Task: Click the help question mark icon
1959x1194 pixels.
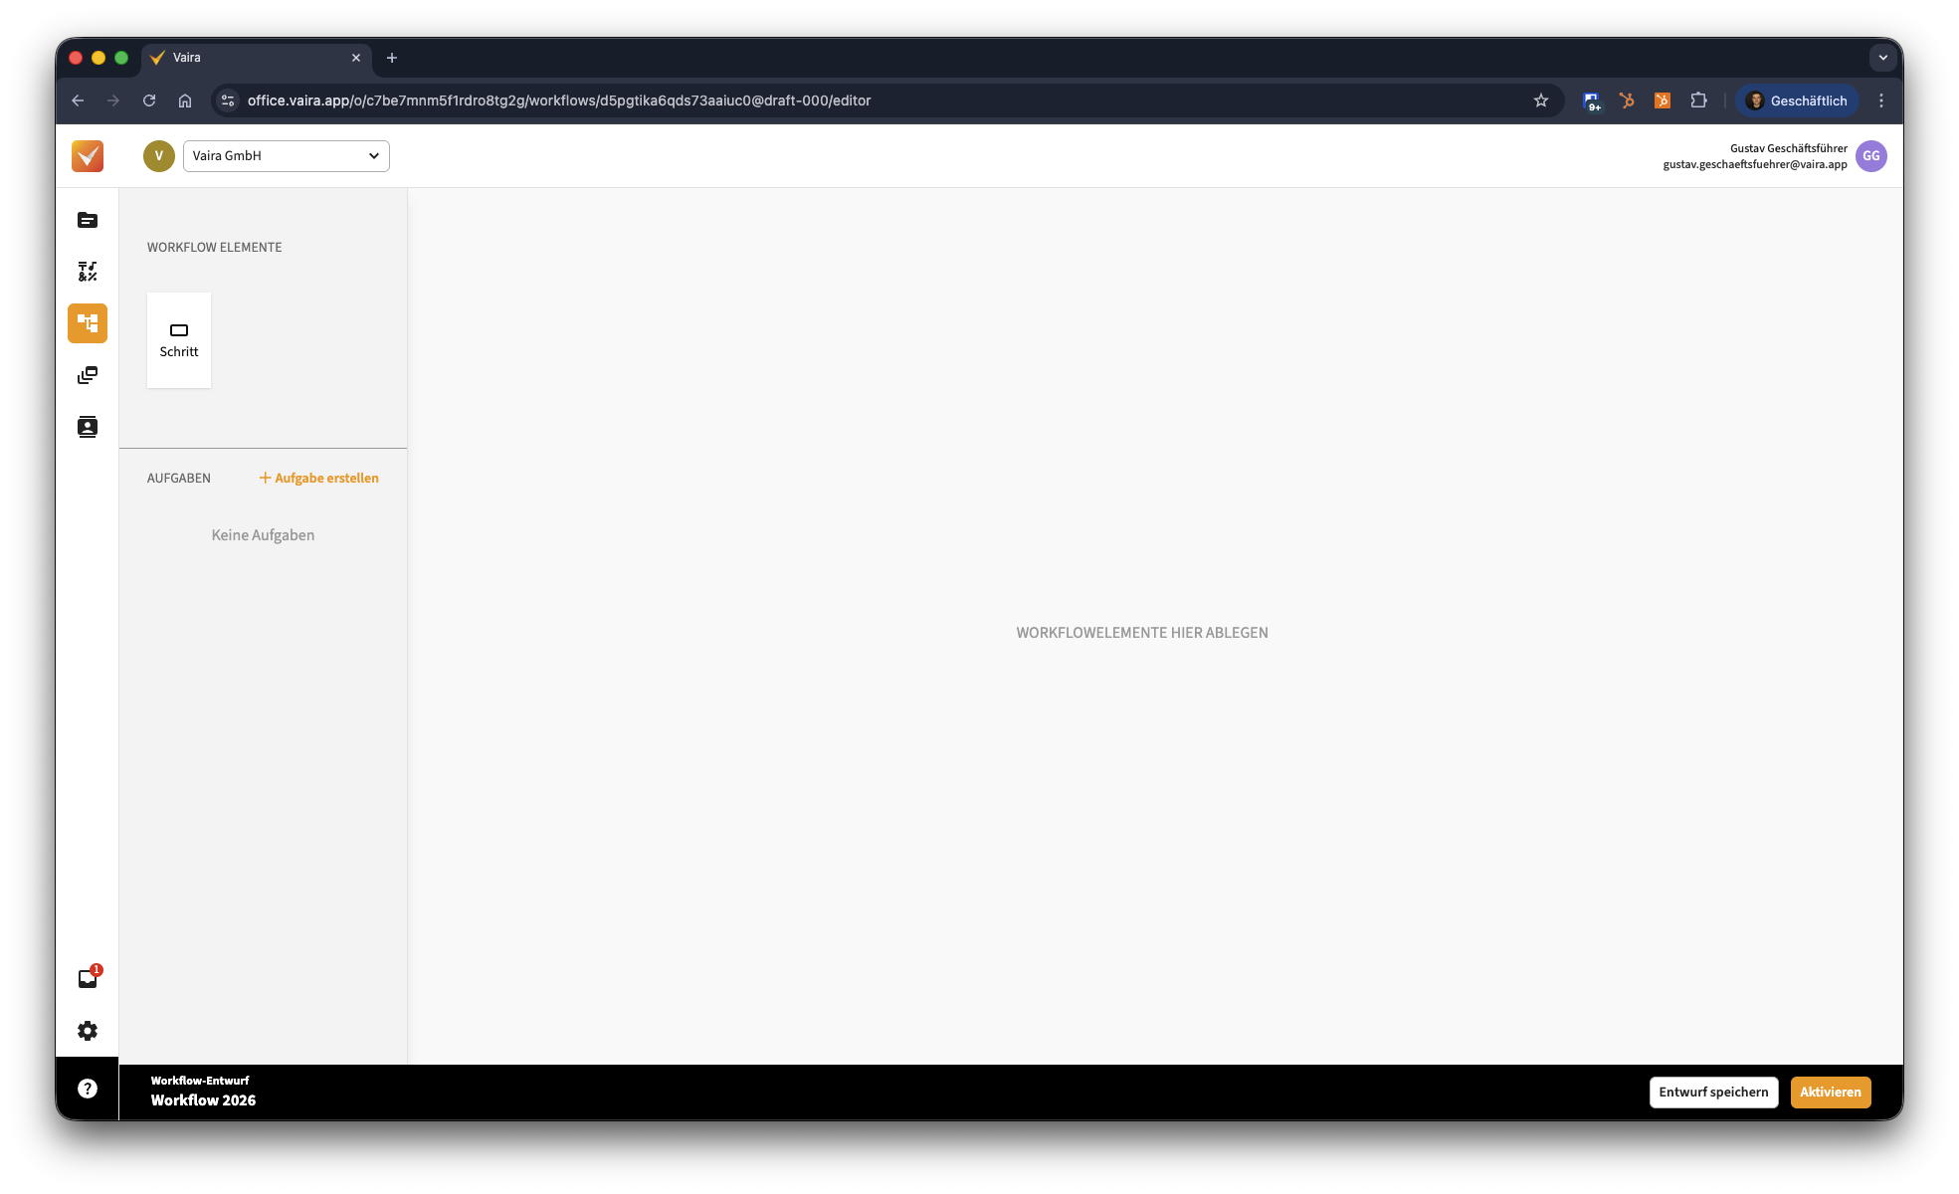Action: coord(88,1089)
